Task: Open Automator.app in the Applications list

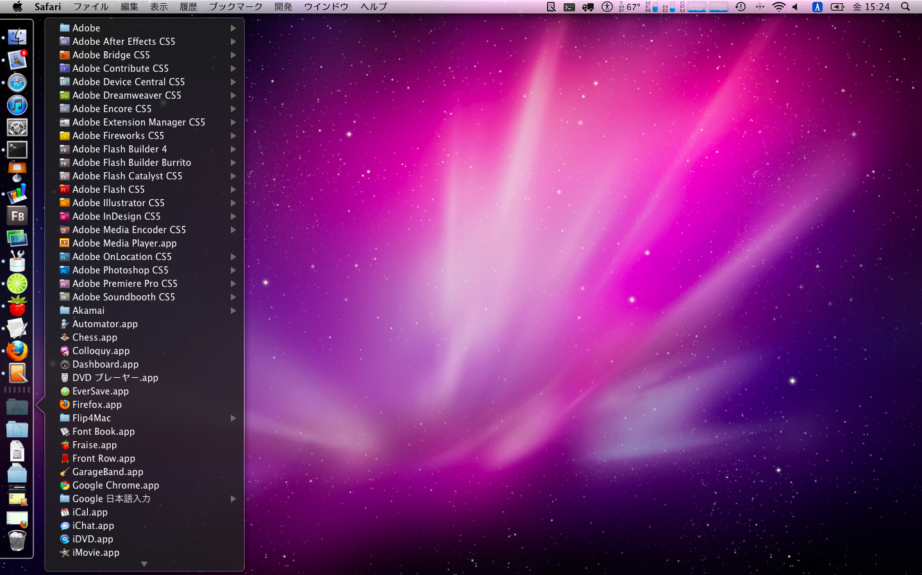Action: click(x=105, y=324)
